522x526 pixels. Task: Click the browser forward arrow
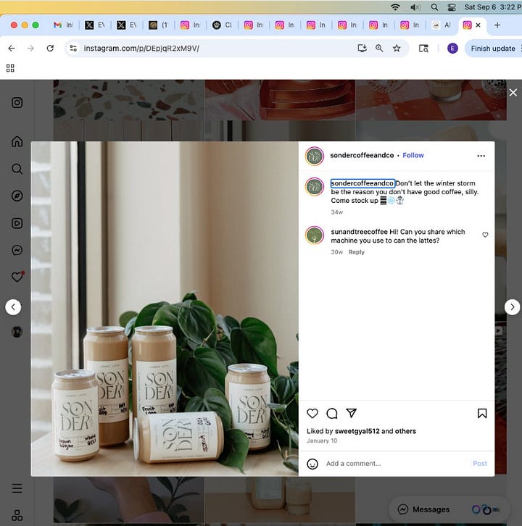(x=30, y=49)
